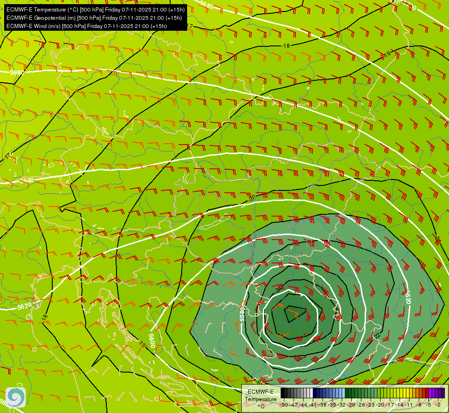Click the 5640 geopotential contour label
The width and height of the screenshot is (449, 413).
pos(27,181)
